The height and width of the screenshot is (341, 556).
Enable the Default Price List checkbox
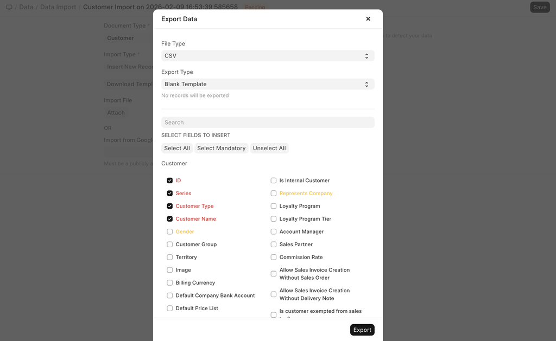click(170, 308)
